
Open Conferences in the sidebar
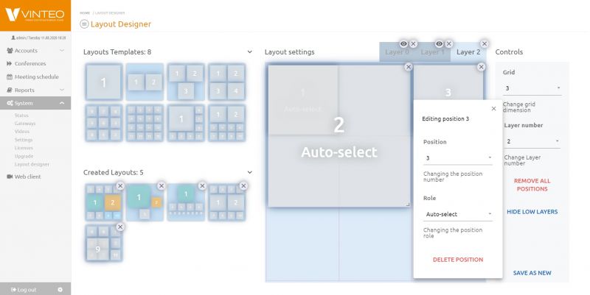(29, 63)
